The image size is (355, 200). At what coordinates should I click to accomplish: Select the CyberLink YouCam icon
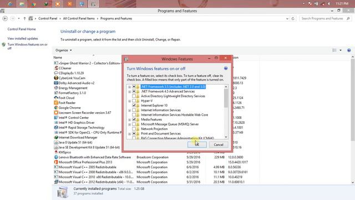[x=56, y=78]
